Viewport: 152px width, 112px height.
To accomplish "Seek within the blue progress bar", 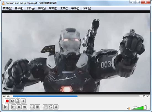I will 76,96.
